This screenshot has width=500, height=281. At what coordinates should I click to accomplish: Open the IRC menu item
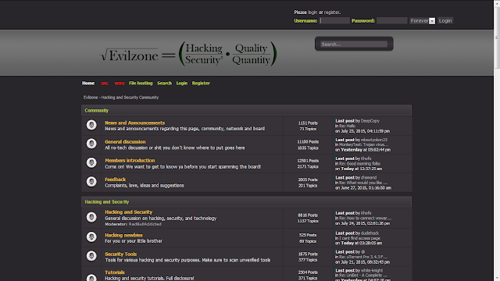(x=105, y=84)
